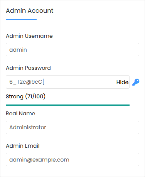Image resolution: width=145 pixels, height=177 pixels.
Task: Click the 'admin@example.com' email text
Action: tap(39, 160)
